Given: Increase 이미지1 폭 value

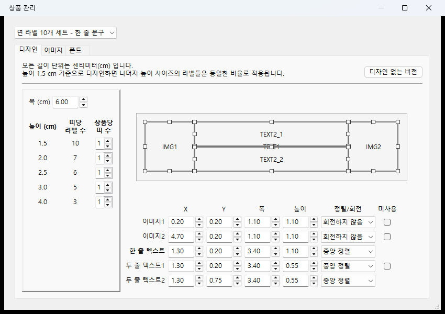Looking at the screenshot, I should [x=275, y=220].
